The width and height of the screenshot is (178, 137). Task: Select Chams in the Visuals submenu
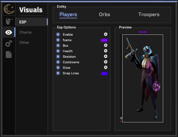click(25, 32)
